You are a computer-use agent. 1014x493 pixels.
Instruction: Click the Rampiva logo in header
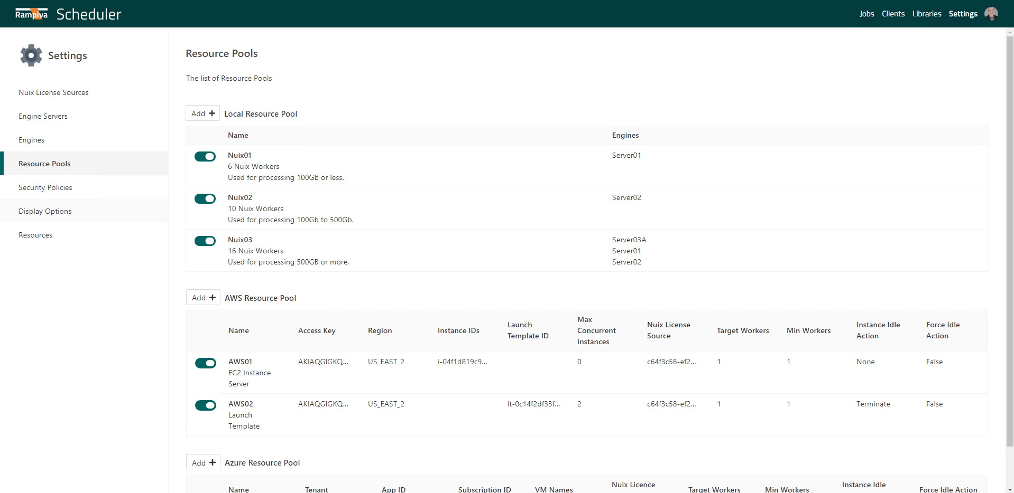pyautogui.click(x=31, y=14)
